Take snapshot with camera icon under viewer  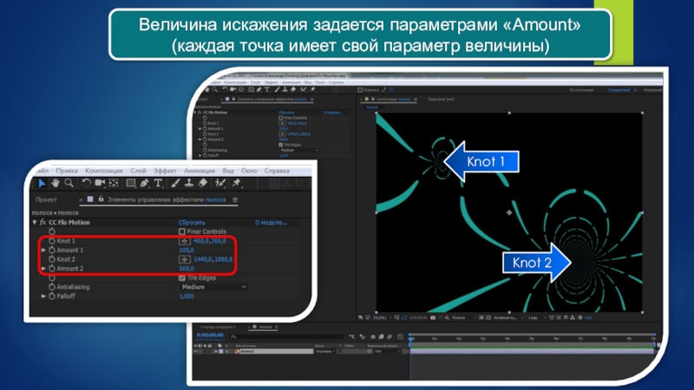(x=432, y=317)
